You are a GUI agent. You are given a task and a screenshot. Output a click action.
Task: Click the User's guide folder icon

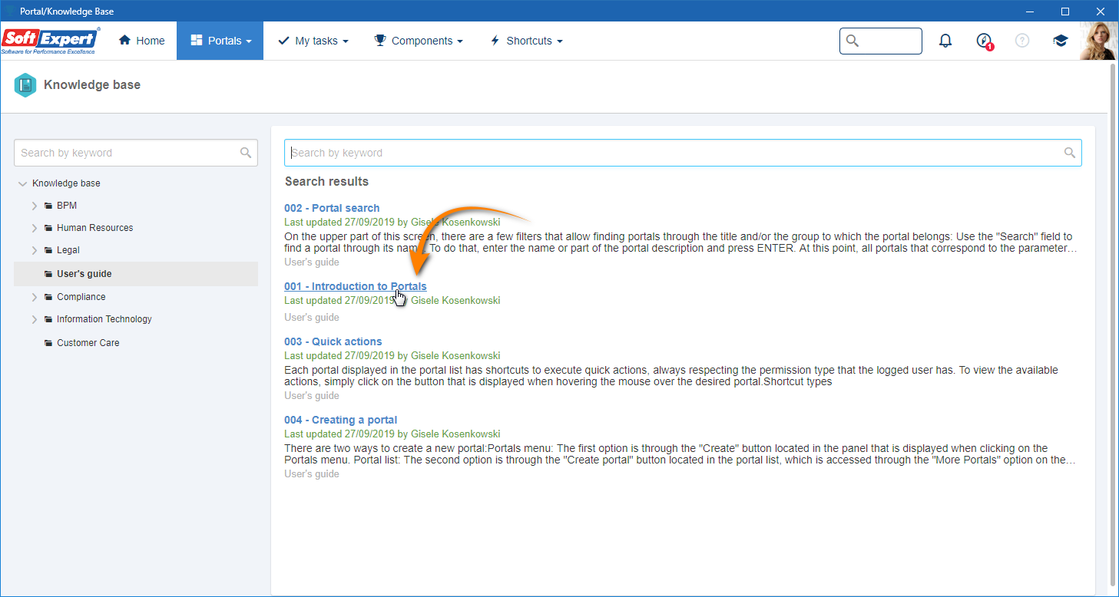[48, 274]
